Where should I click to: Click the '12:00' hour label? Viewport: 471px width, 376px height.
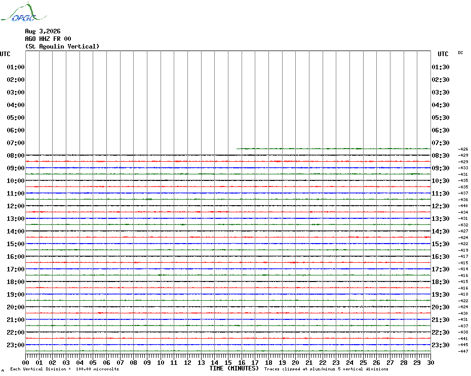(16, 206)
